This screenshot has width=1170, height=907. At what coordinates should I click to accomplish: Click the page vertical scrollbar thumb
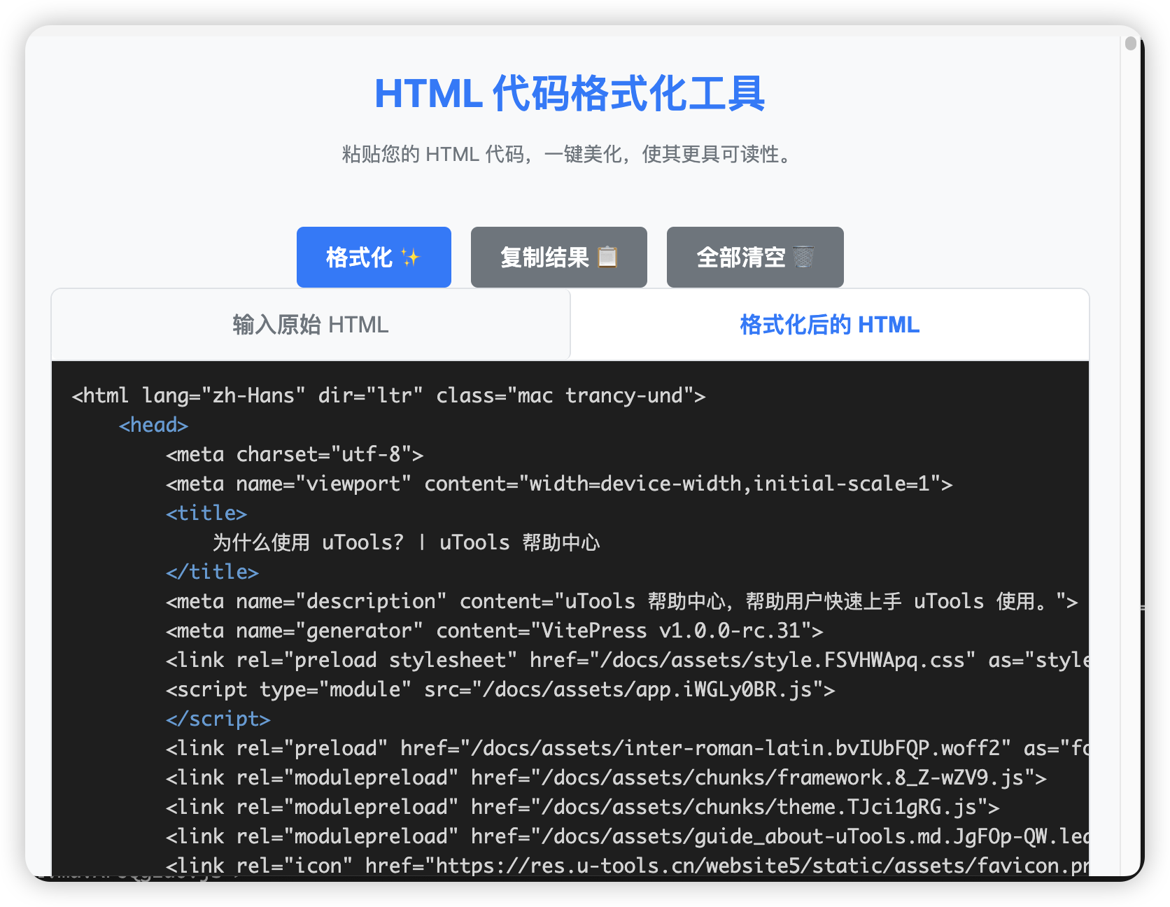[1131, 43]
